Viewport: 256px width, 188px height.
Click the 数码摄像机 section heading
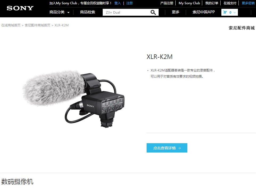[17, 182]
